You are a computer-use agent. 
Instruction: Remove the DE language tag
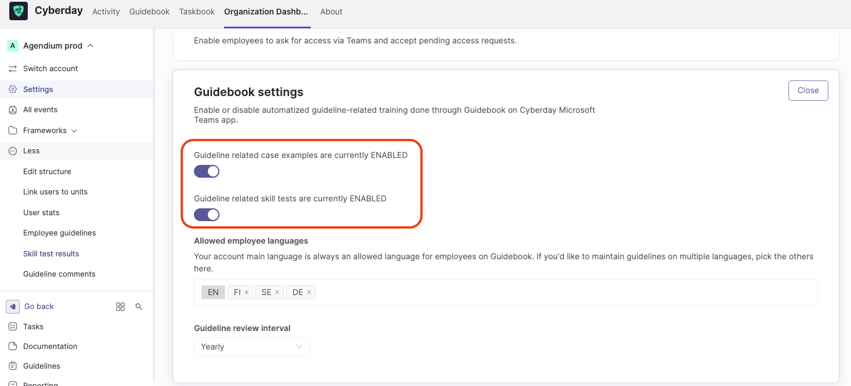pos(309,292)
